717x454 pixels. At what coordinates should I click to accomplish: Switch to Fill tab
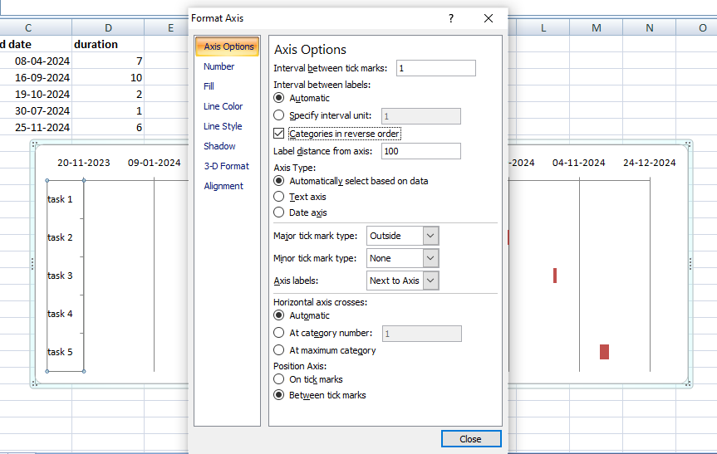pyautogui.click(x=209, y=86)
